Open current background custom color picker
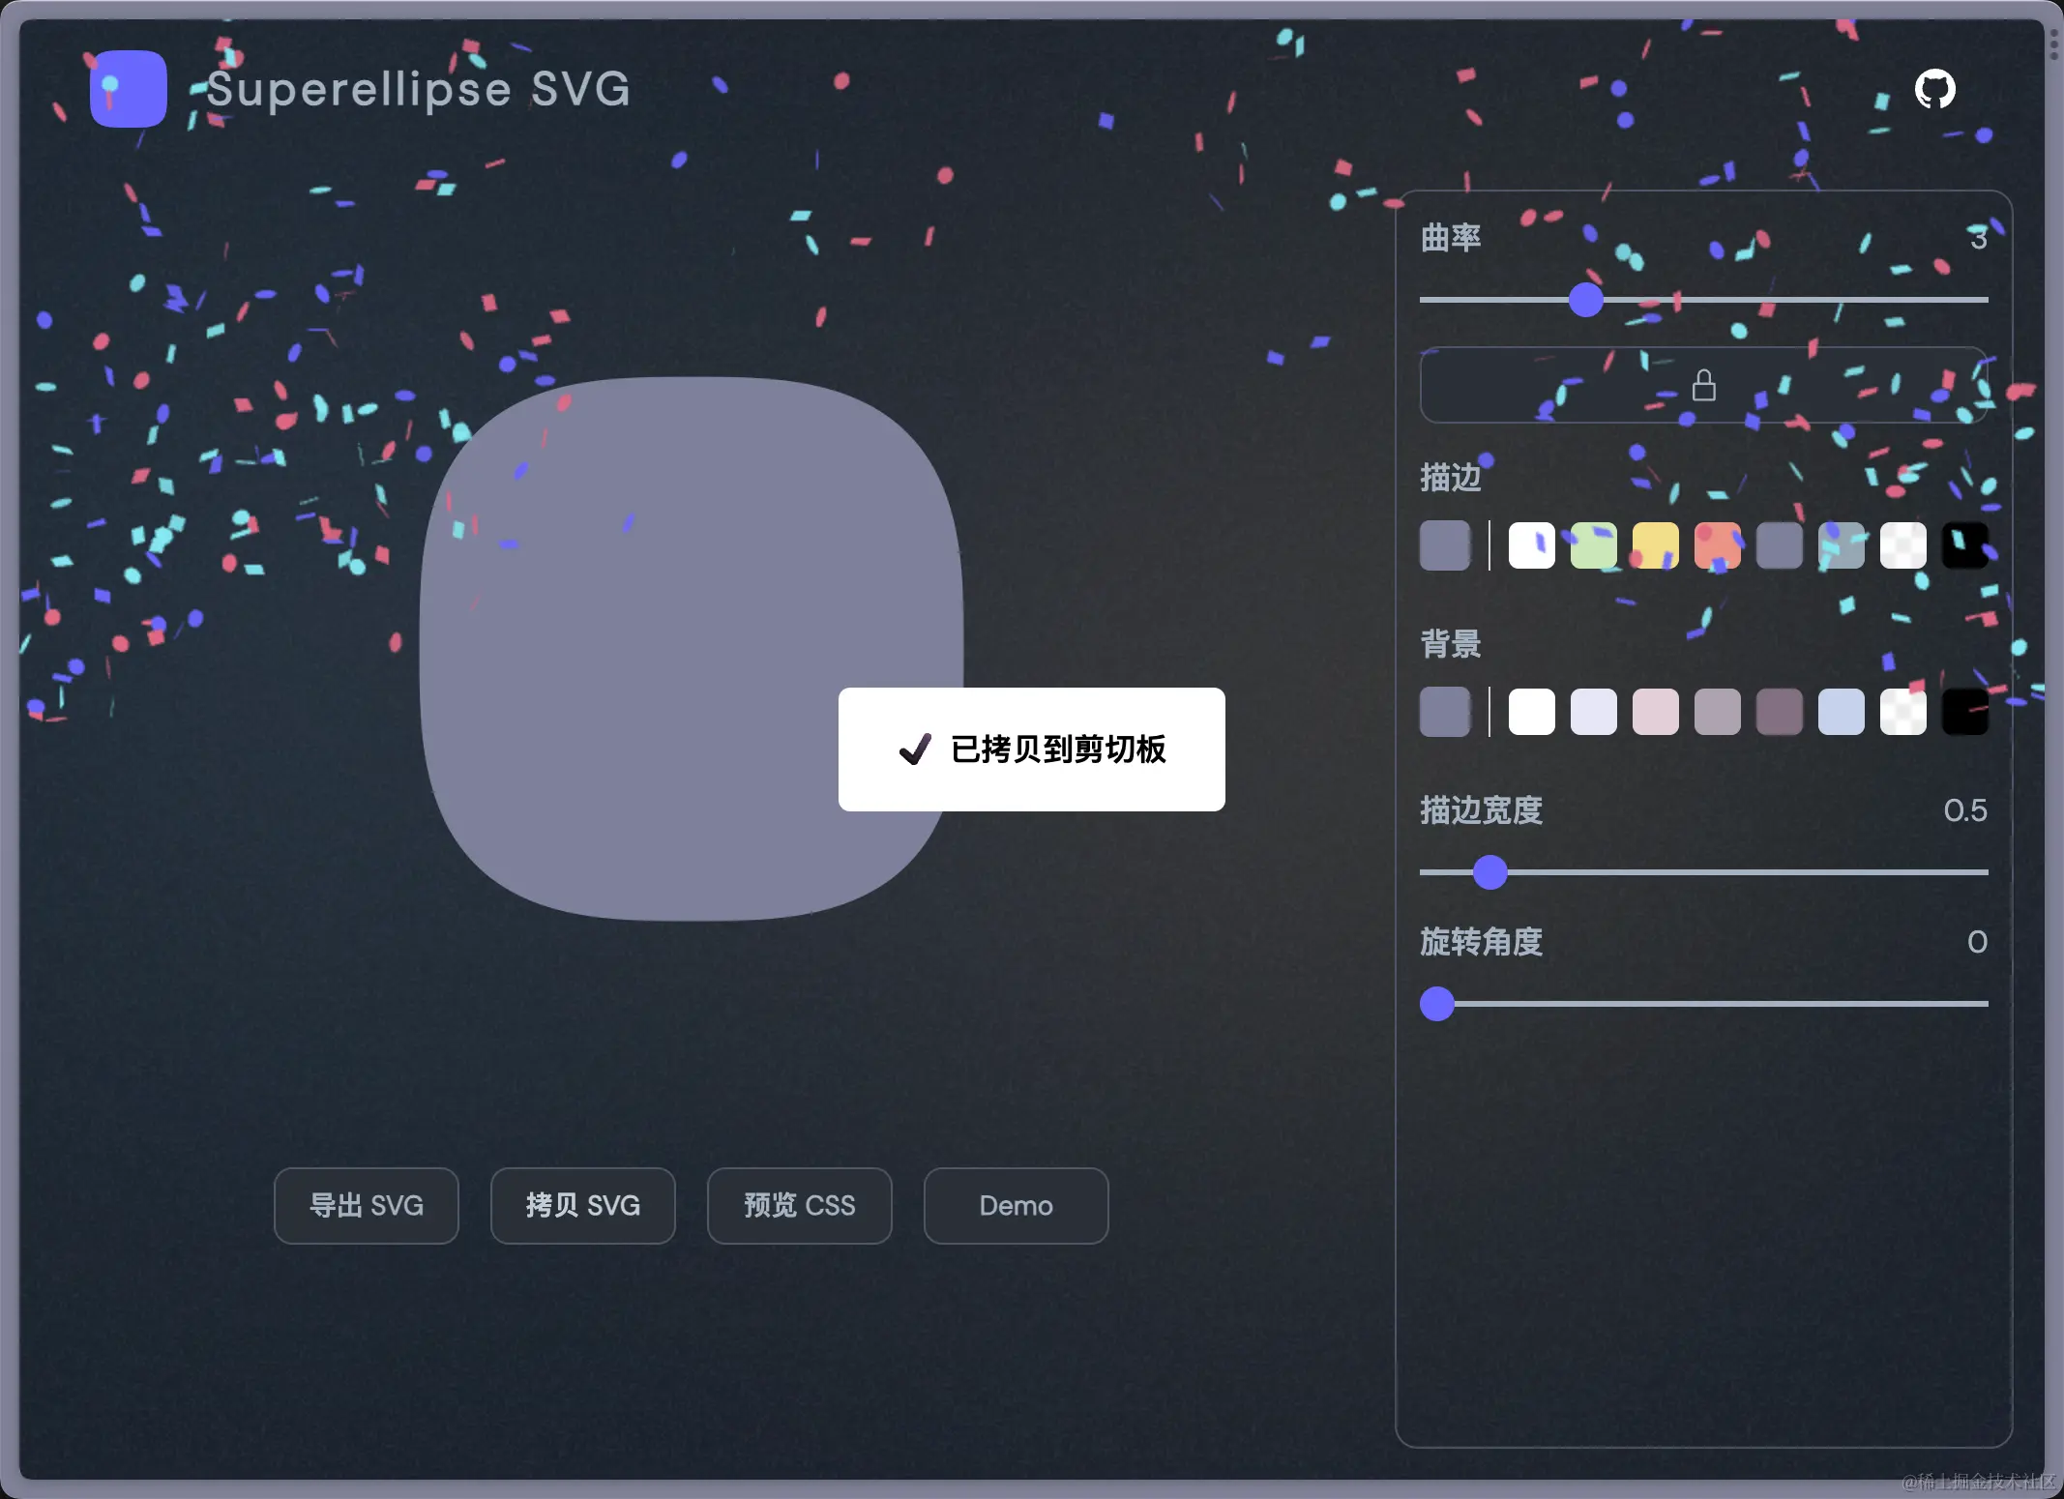 [1444, 712]
